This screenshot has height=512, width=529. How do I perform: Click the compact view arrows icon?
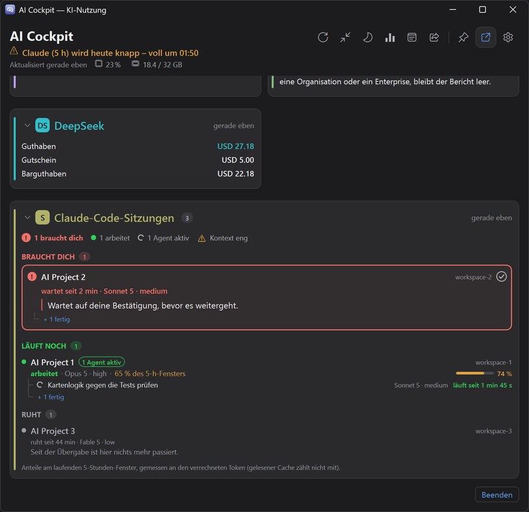tap(345, 37)
